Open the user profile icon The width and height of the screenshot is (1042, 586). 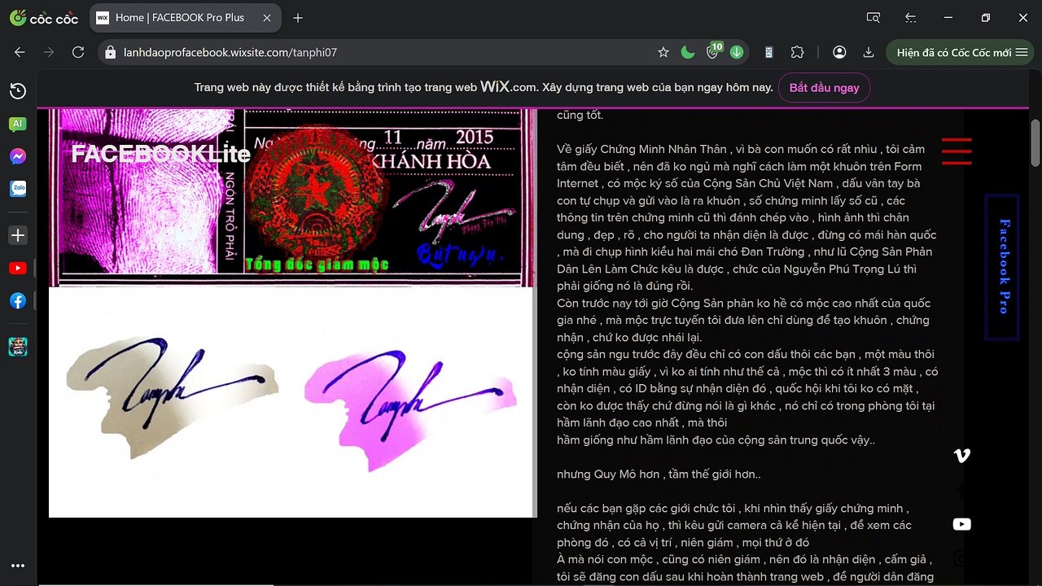pyautogui.click(x=839, y=52)
